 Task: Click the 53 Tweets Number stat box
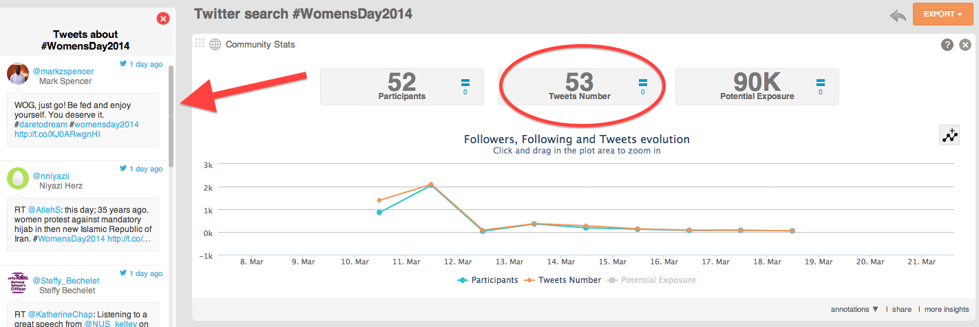point(580,87)
